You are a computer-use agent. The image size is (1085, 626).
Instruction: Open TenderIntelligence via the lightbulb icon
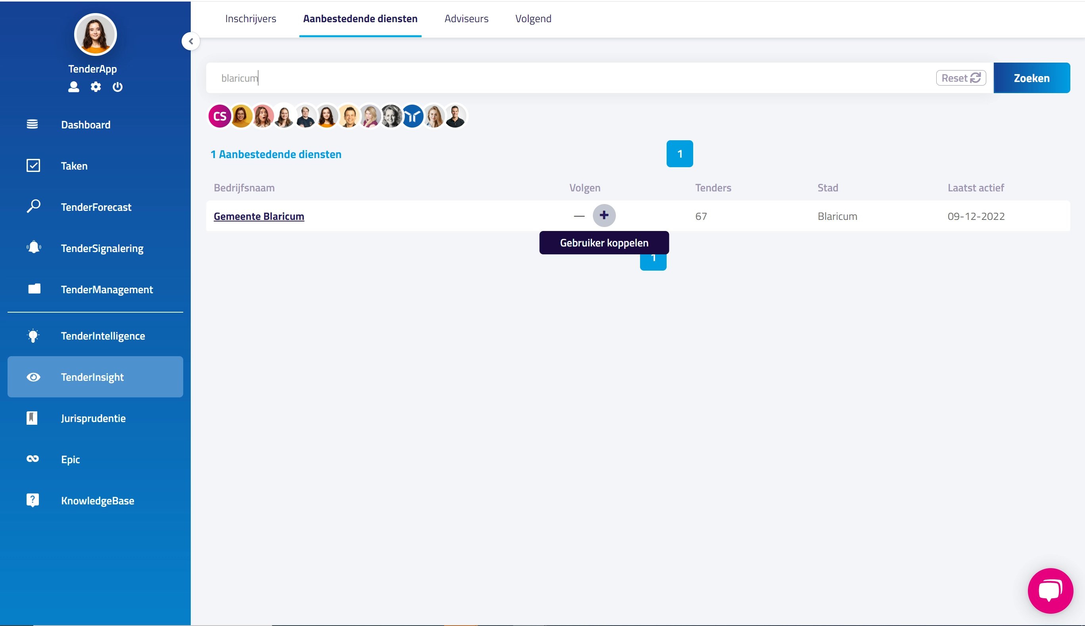pos(33,335)
